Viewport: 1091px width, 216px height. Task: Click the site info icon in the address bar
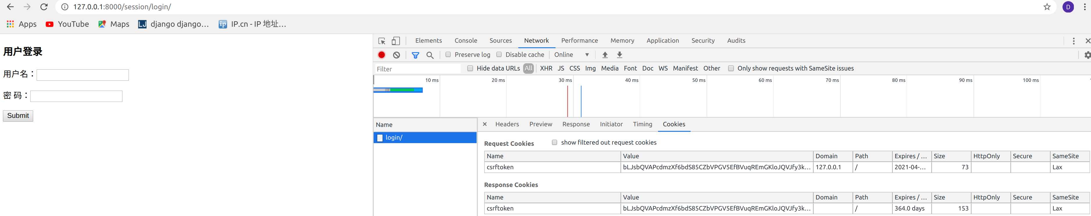pos(65,7)
